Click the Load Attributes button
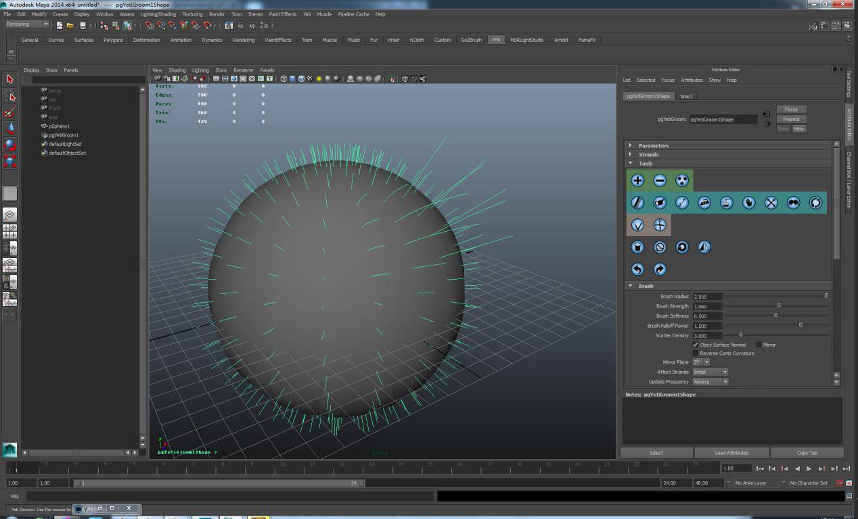858x519 pixels. pyautogui.click(x=731, y=453)
